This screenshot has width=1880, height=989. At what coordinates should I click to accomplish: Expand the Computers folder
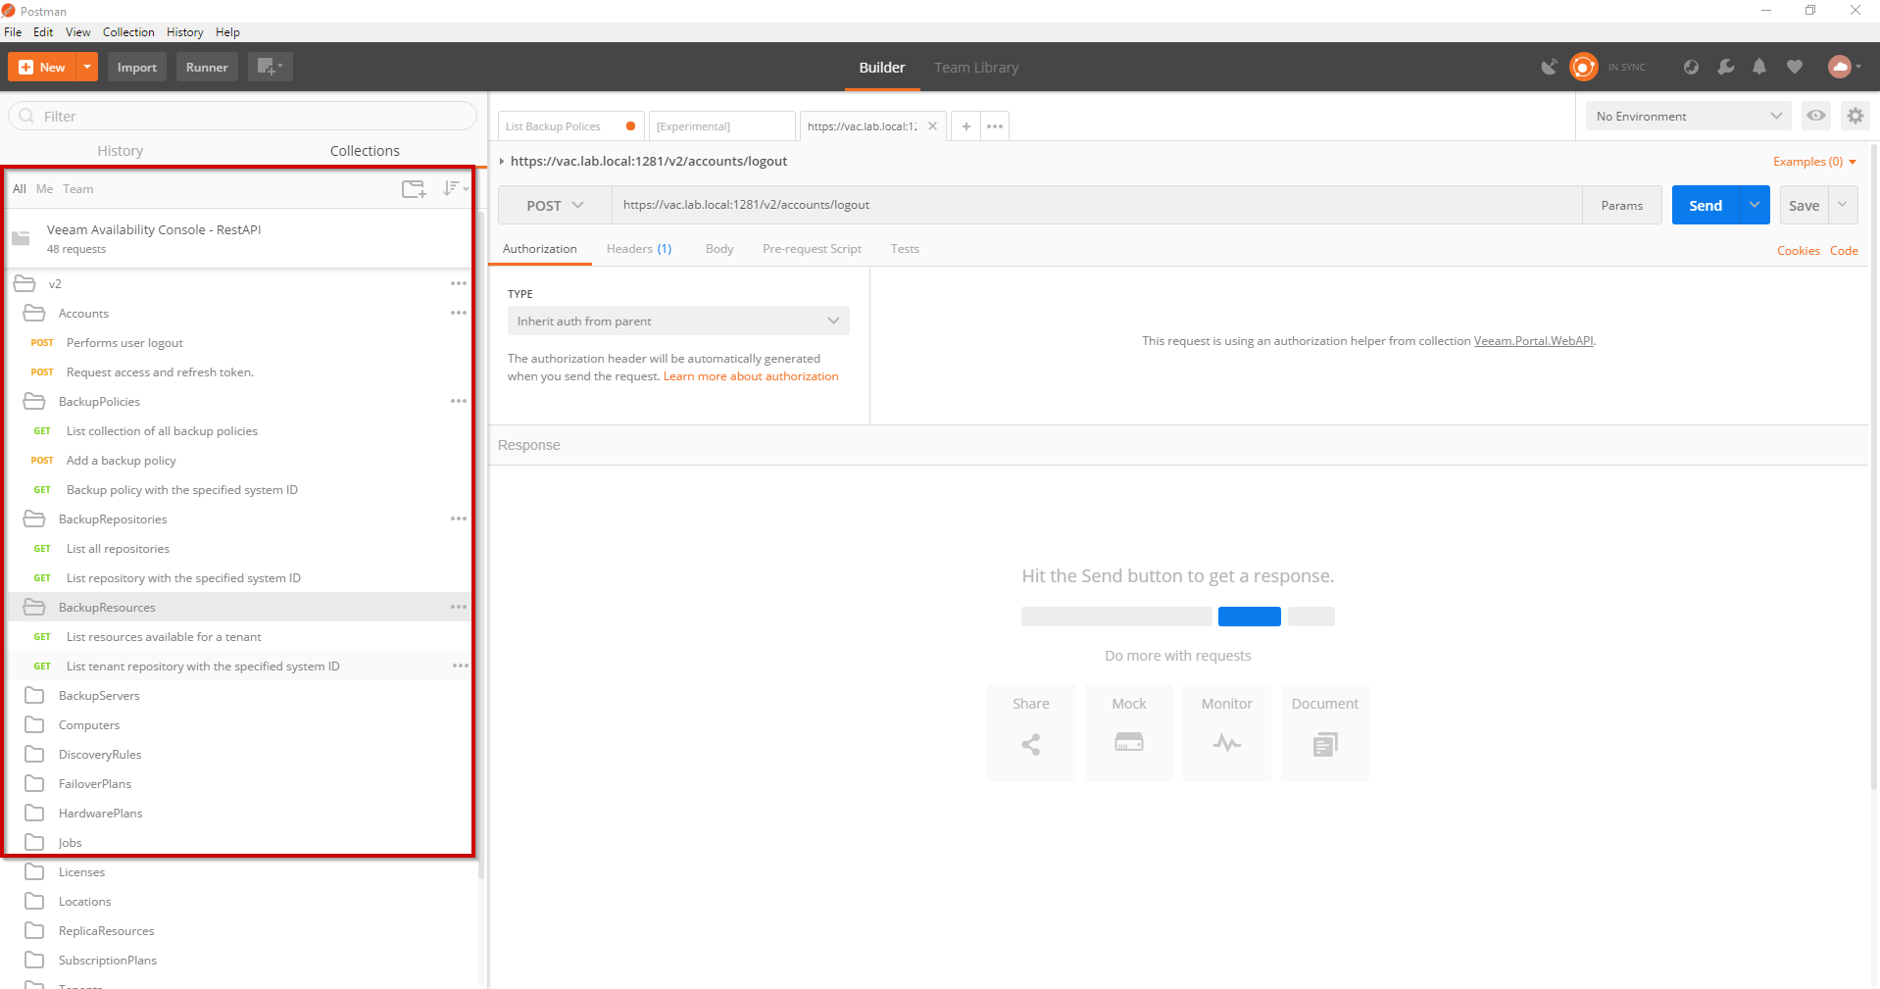[x=89, y=724]
